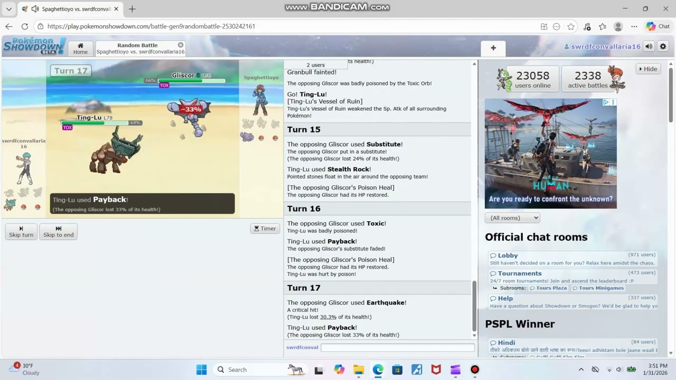Mute the Spaghettioyo browser tab
This screenshot has width=676, height=380.
[35, 9]
